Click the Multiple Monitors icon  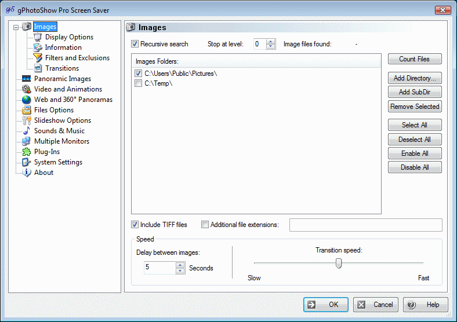pyautogui.click(x=27, y=141)
